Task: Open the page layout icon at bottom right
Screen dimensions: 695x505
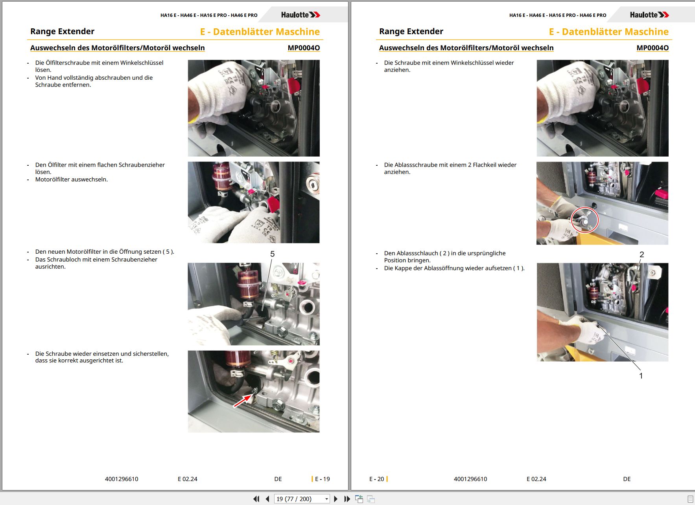Action: pos(690,499)
